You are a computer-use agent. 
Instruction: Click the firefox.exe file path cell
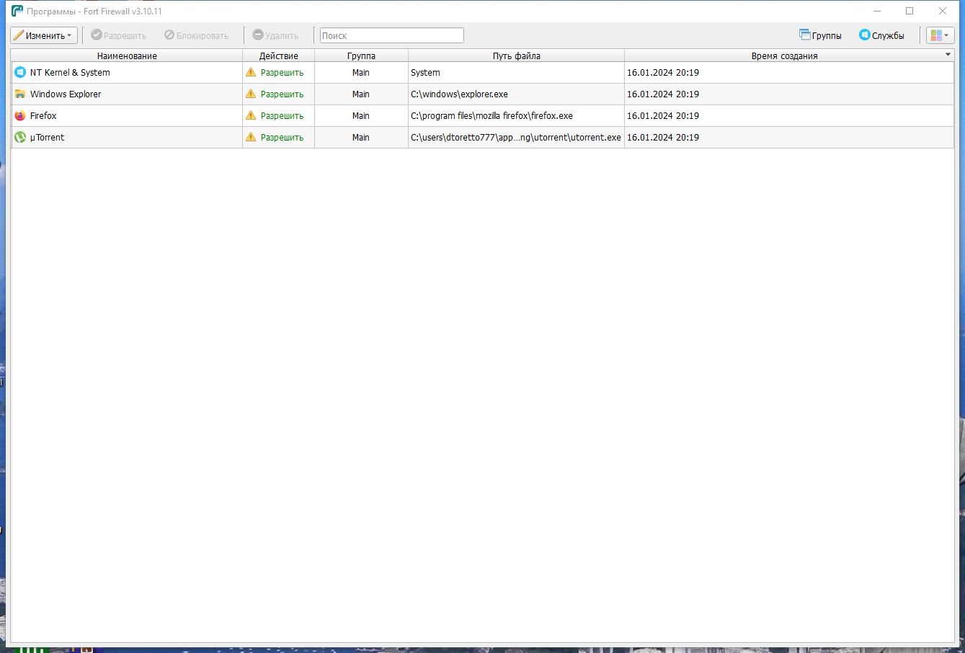[517, 116]
